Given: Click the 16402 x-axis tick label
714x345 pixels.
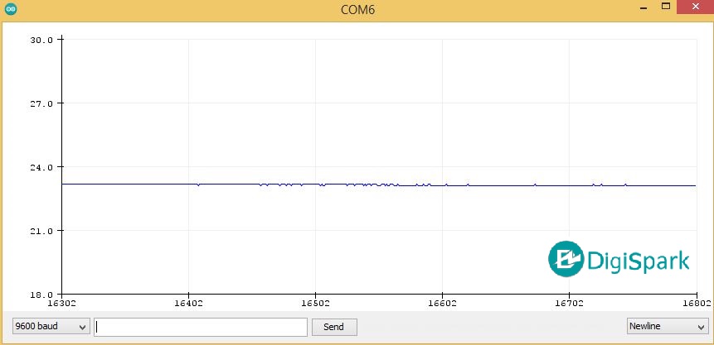Looking at the screenshot, I should (x=189, y=304).
